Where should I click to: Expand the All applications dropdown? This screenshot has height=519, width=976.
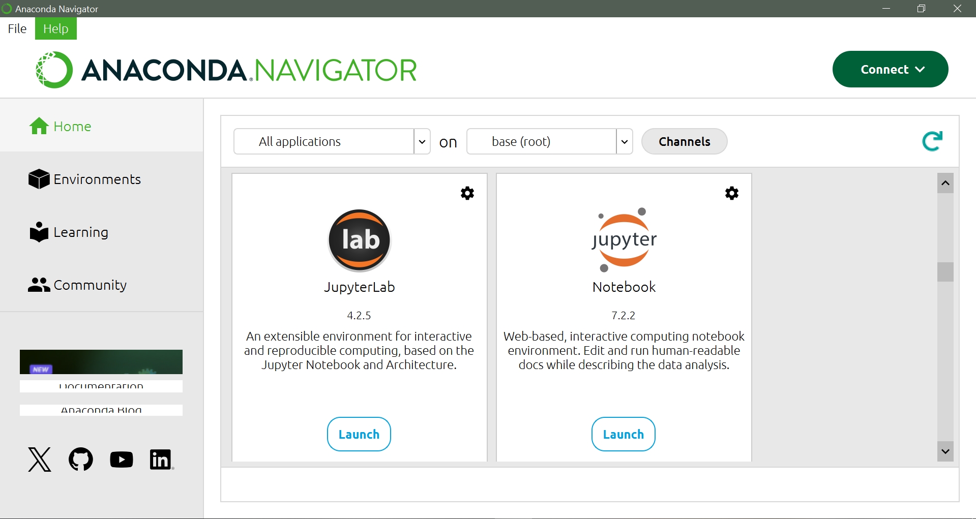click(x=422, y=142)
